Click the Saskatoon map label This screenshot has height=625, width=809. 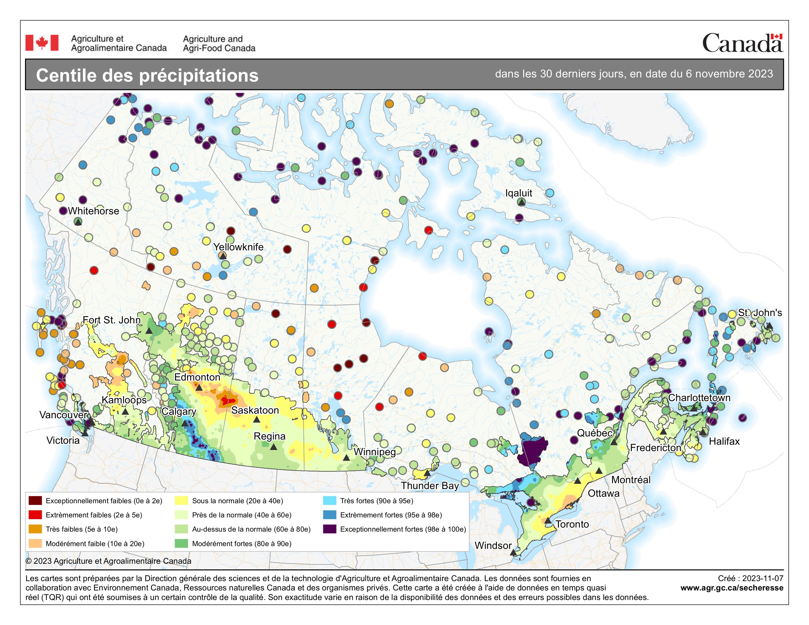pos(255,410)
